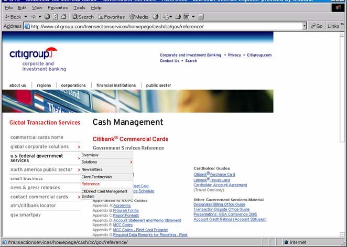Click the Contact Us link
Screen dimensions: 347x247
coord(169,61)
